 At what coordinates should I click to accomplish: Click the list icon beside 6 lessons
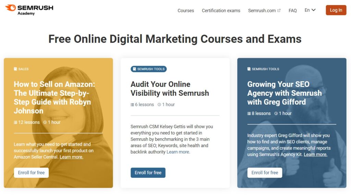pyautogui.click(x=132, y=105)
